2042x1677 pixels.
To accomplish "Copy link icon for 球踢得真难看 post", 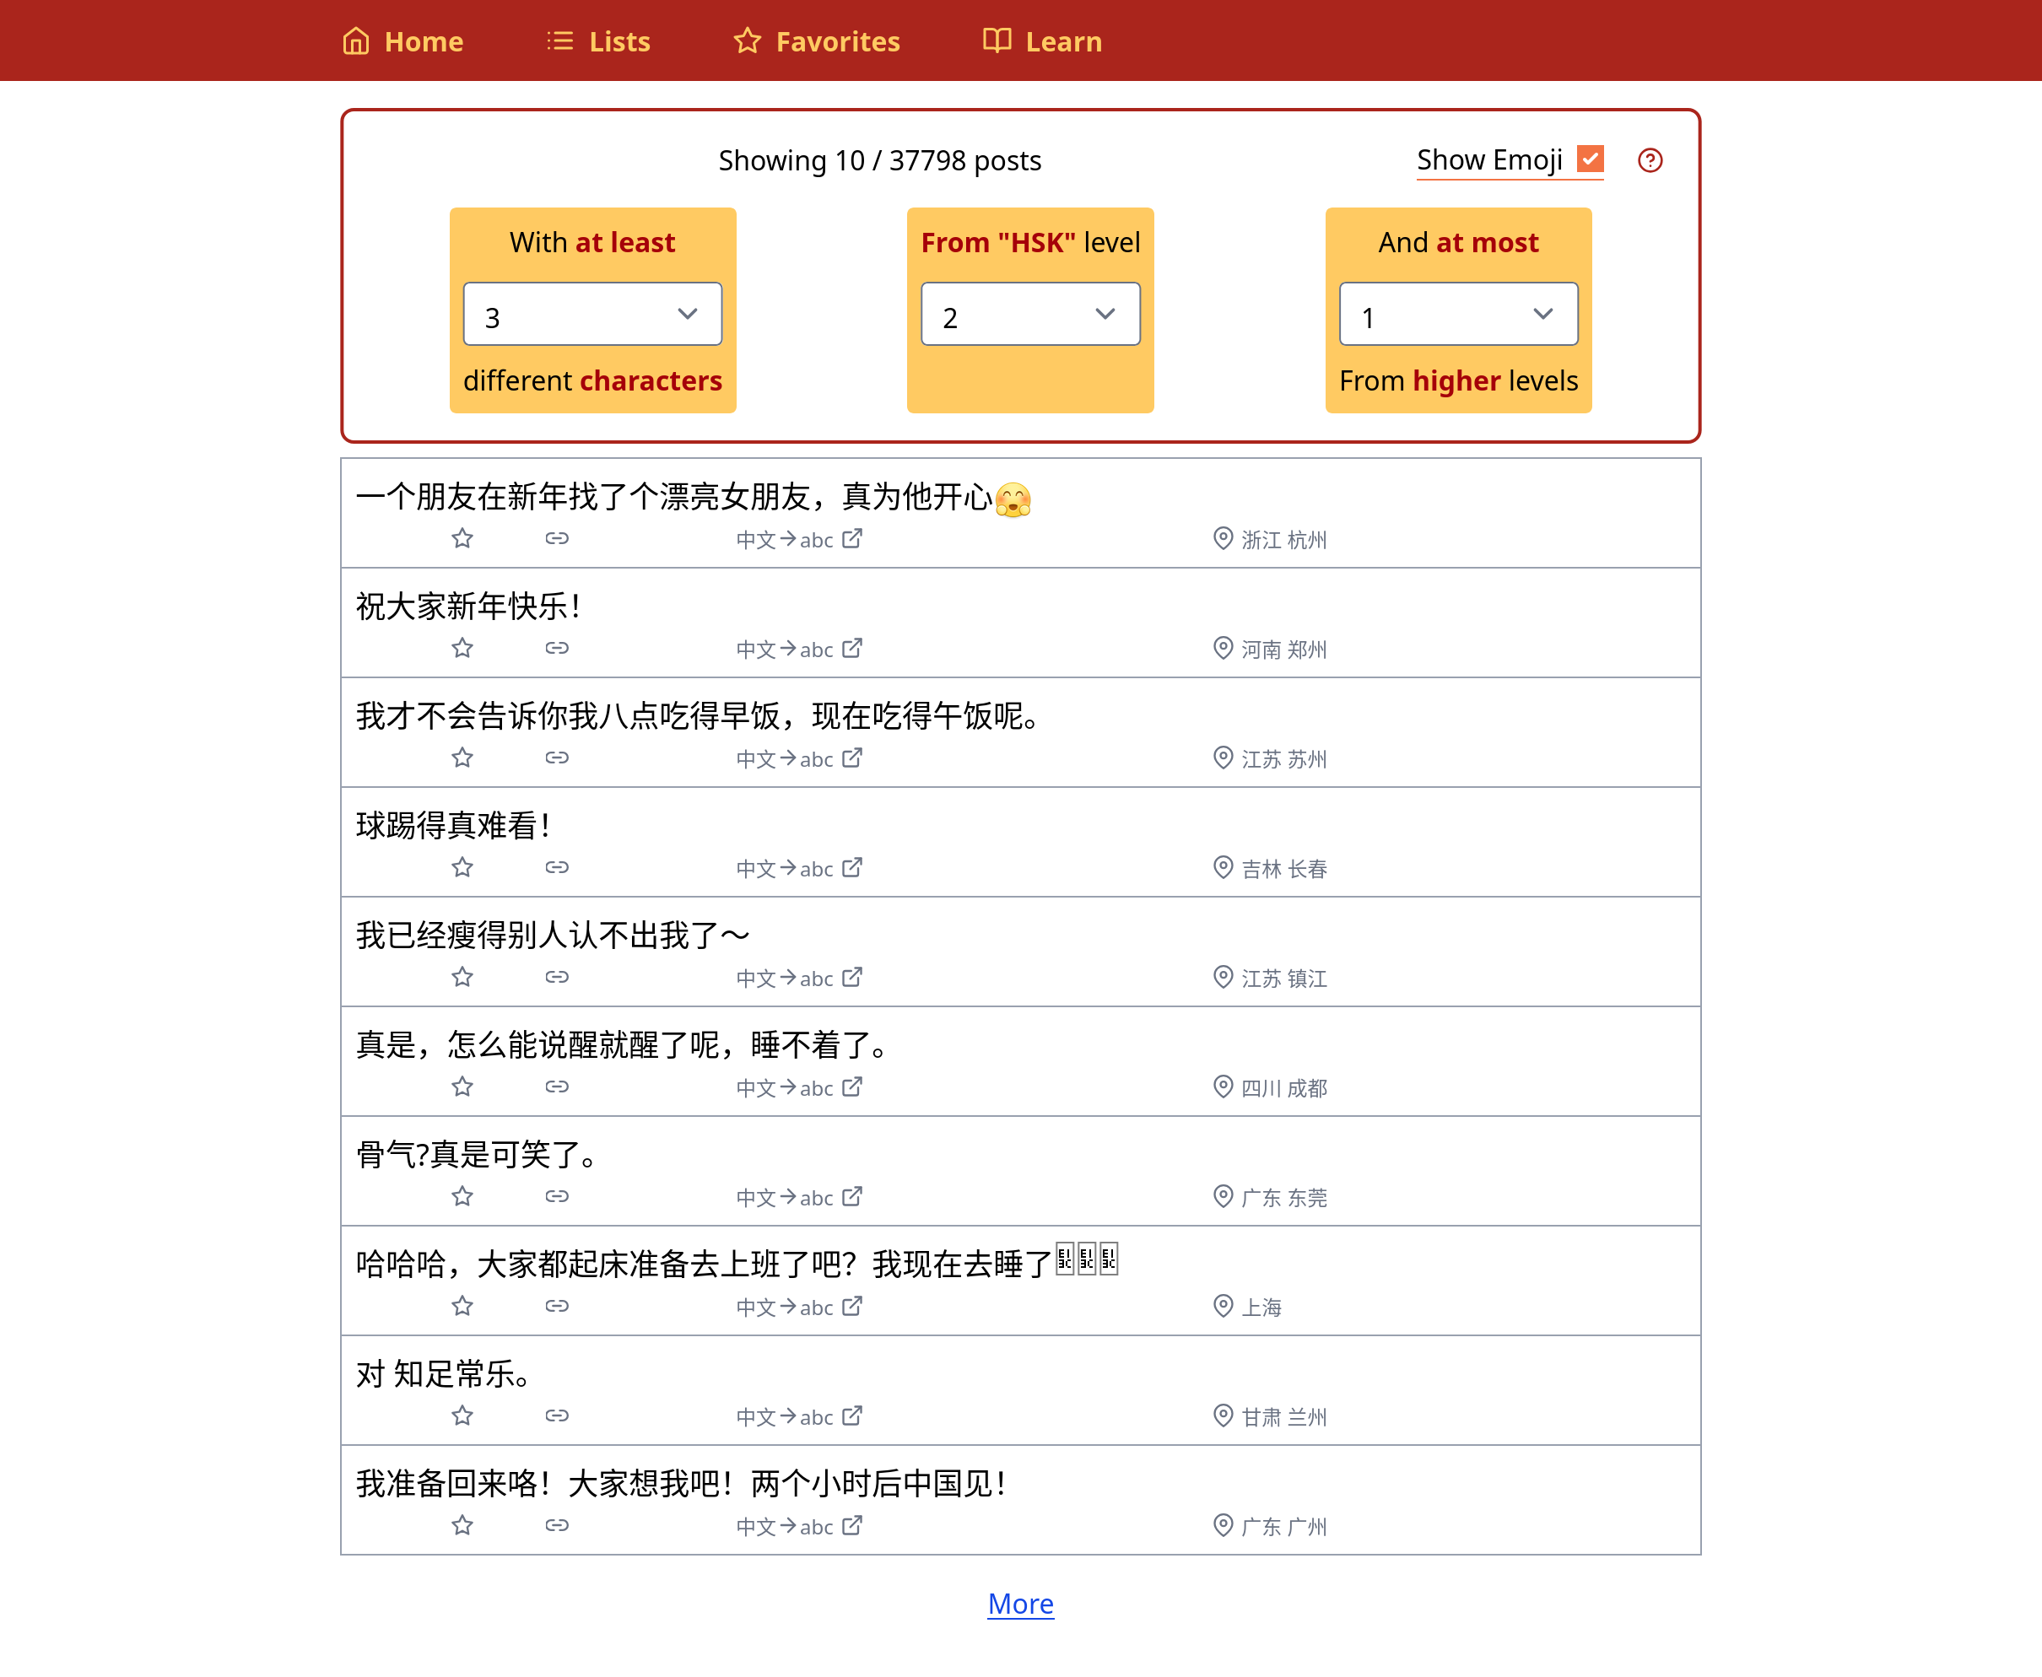I will 557,867.
